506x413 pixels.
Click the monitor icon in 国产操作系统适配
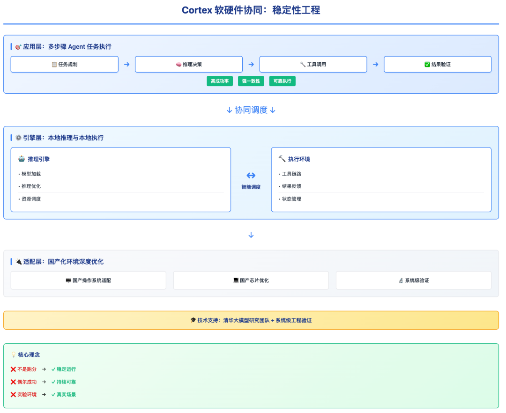pyautogui.click(x=68, y=280)
